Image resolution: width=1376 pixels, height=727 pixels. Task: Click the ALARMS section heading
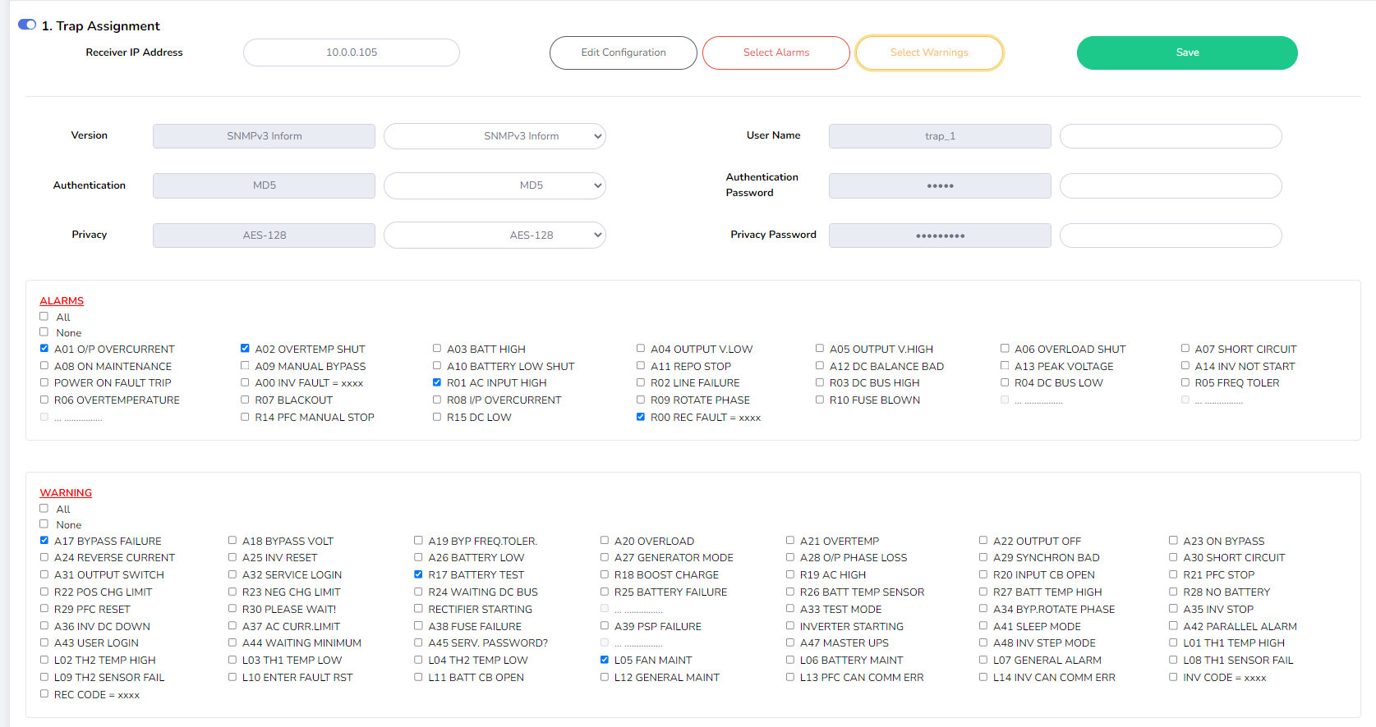point(62,301)
